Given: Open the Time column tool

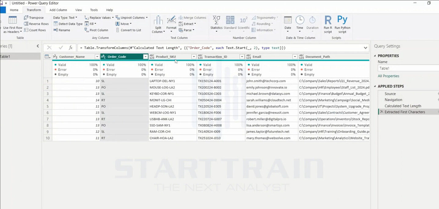Looking at the screenshot, I should pyautogui.click(x=300, y=24).
